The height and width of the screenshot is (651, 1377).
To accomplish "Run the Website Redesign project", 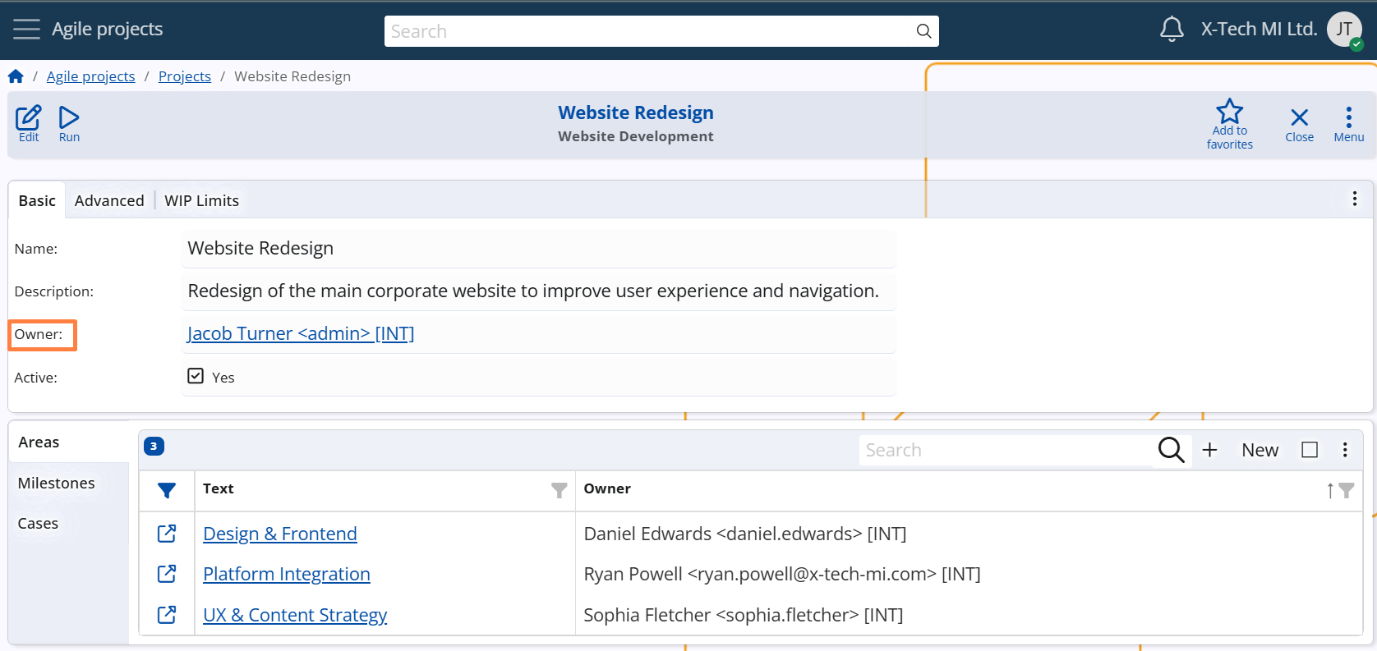I will (x=69, y=118).
